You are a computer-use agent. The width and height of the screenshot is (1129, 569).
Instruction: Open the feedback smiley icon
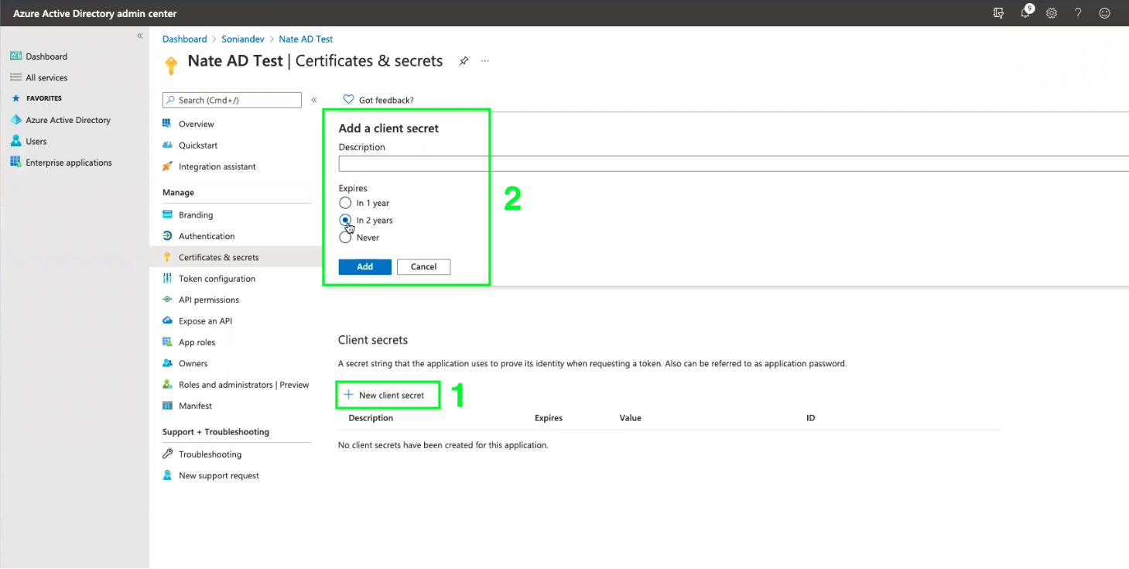click(x=1105, y=13)
